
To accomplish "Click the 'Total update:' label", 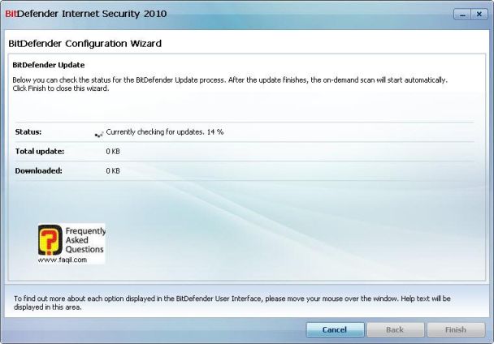I will (x=40, y=152).
